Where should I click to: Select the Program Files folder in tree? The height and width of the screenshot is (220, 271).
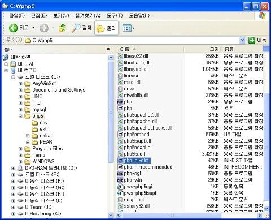tap(47, 149)
